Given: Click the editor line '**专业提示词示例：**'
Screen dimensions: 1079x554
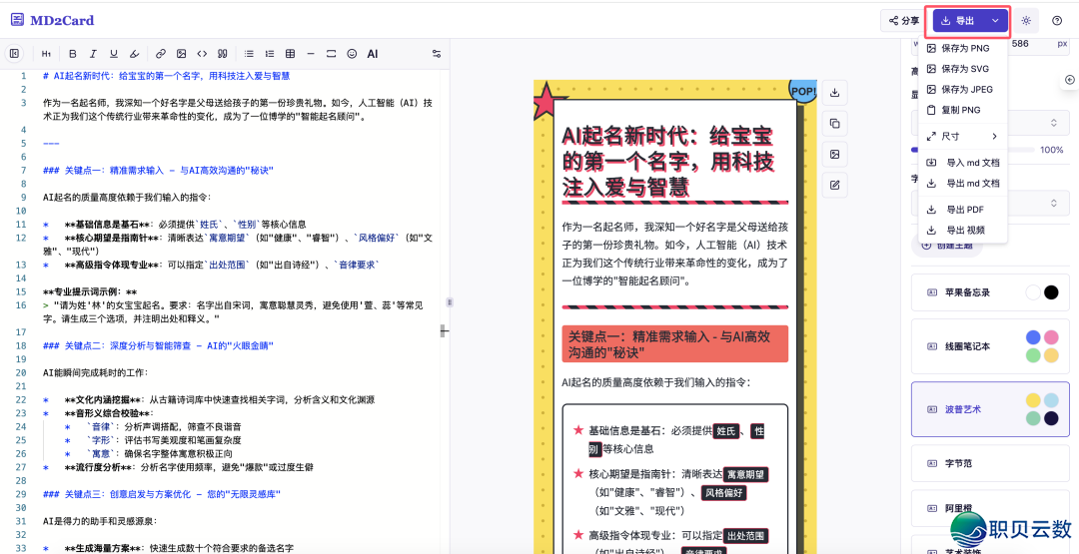Looking at the screenshot, I should [x=90, y=291].
